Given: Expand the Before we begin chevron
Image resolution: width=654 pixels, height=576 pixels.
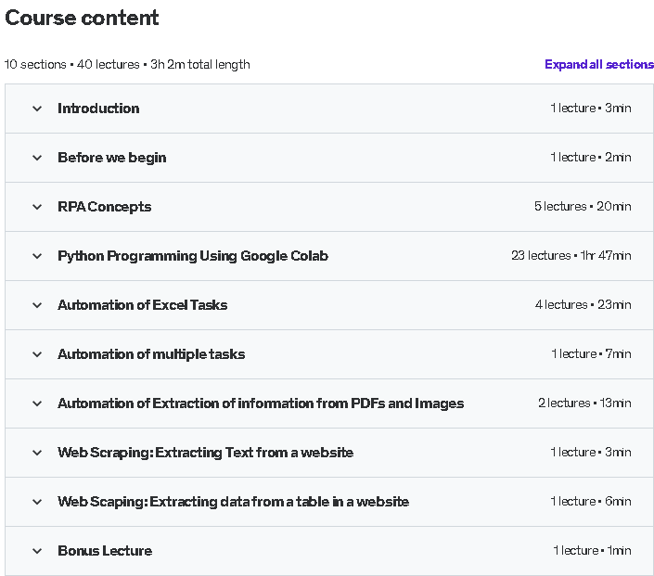Looking at the screenshot, I should pos(37,158).
